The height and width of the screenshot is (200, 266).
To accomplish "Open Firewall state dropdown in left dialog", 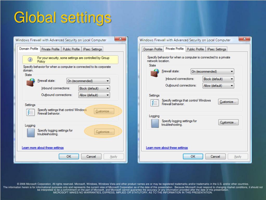I will (88, 81).
